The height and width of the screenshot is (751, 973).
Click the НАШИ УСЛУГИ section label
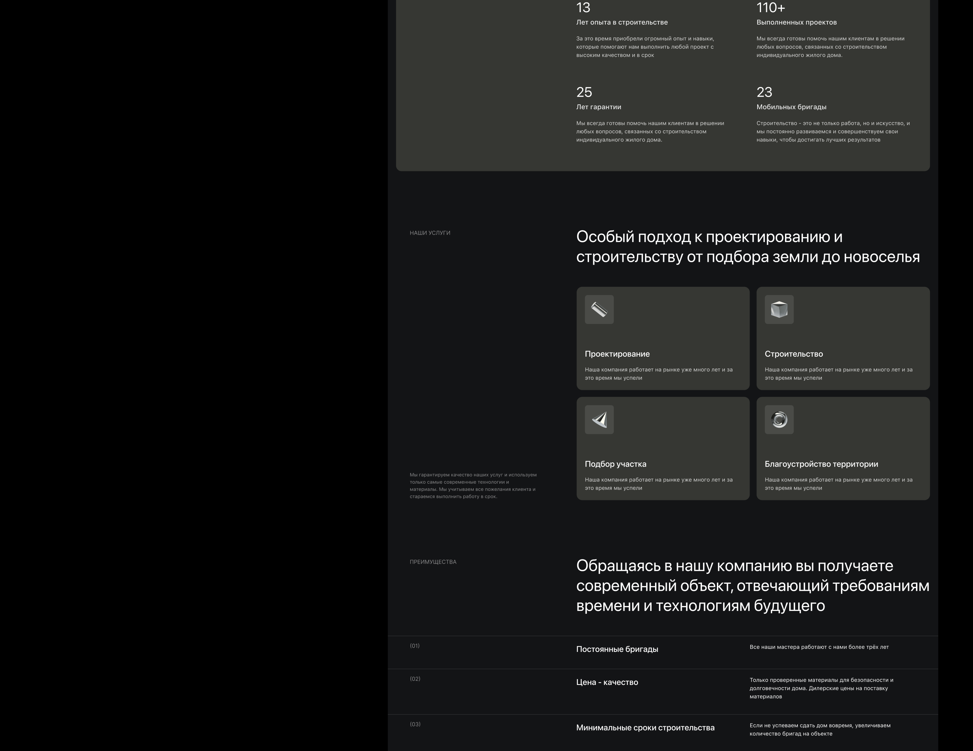430,233
